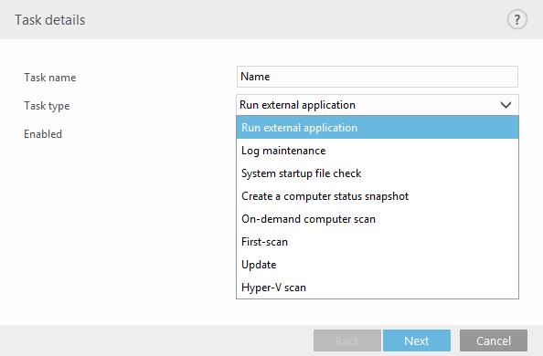The width and height of the screenshot is (543, 356).
Task: Click the Cancel button
Action: pos(494,340)
